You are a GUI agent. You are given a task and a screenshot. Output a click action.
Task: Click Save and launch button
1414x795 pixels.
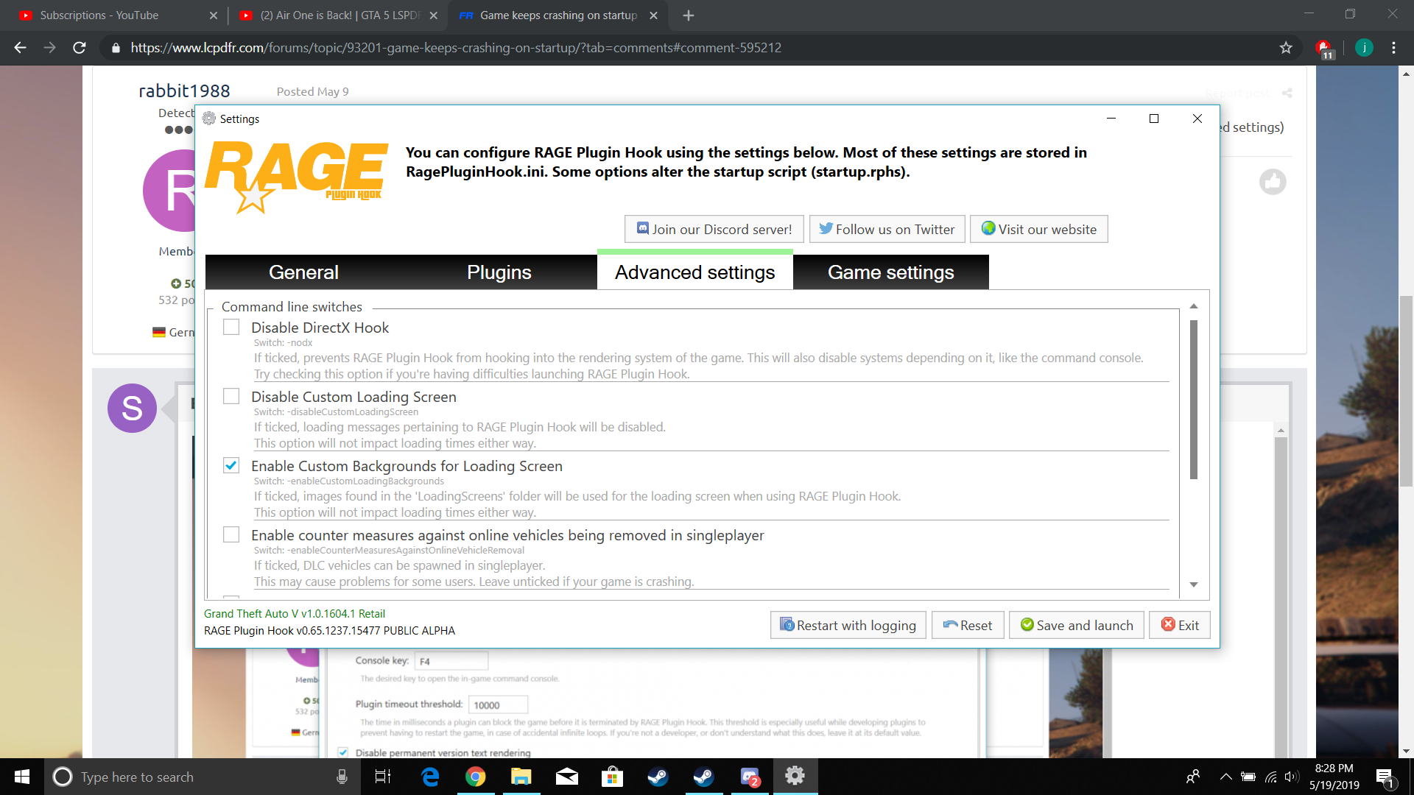point(1076,625)
